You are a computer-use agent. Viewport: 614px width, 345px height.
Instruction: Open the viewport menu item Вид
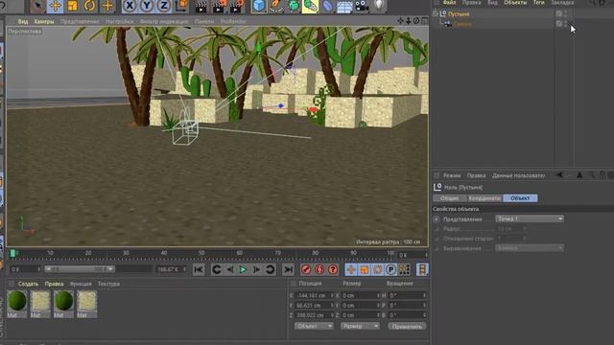pos(23,21)
